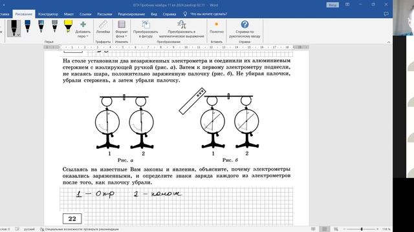The width and height of the screenshot is (414, 232).
Task: Switch to Read Mode view icon
Action: [313, 229]
